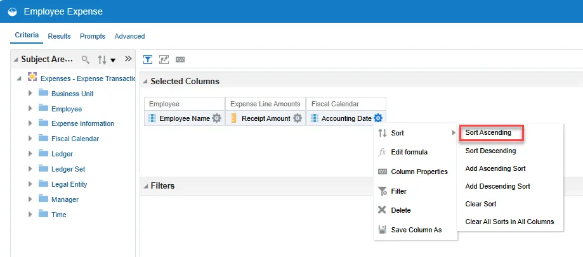583x257 pixels.
Task: Click the Business Unit folder icon
Action: click(44, 92)
